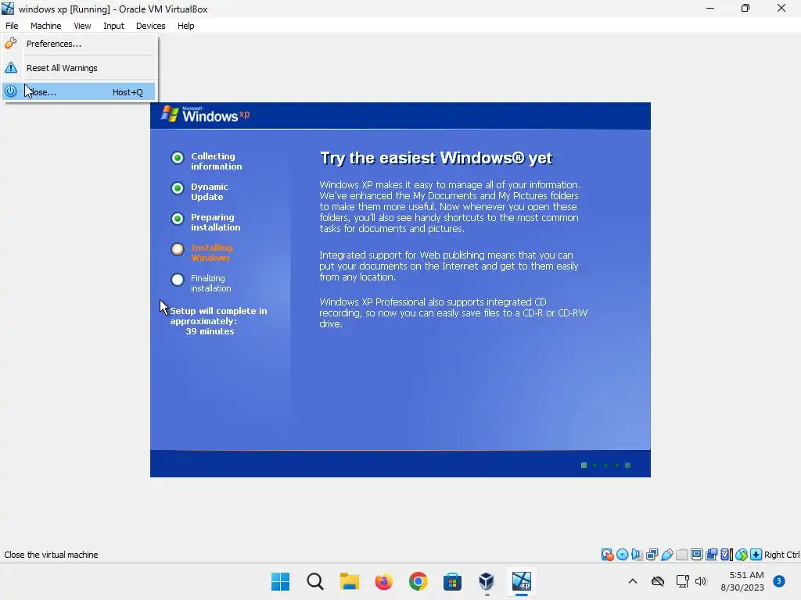801x600 pixels.
Task: Click the optical disk indicator in status bar
Action: 622,555
